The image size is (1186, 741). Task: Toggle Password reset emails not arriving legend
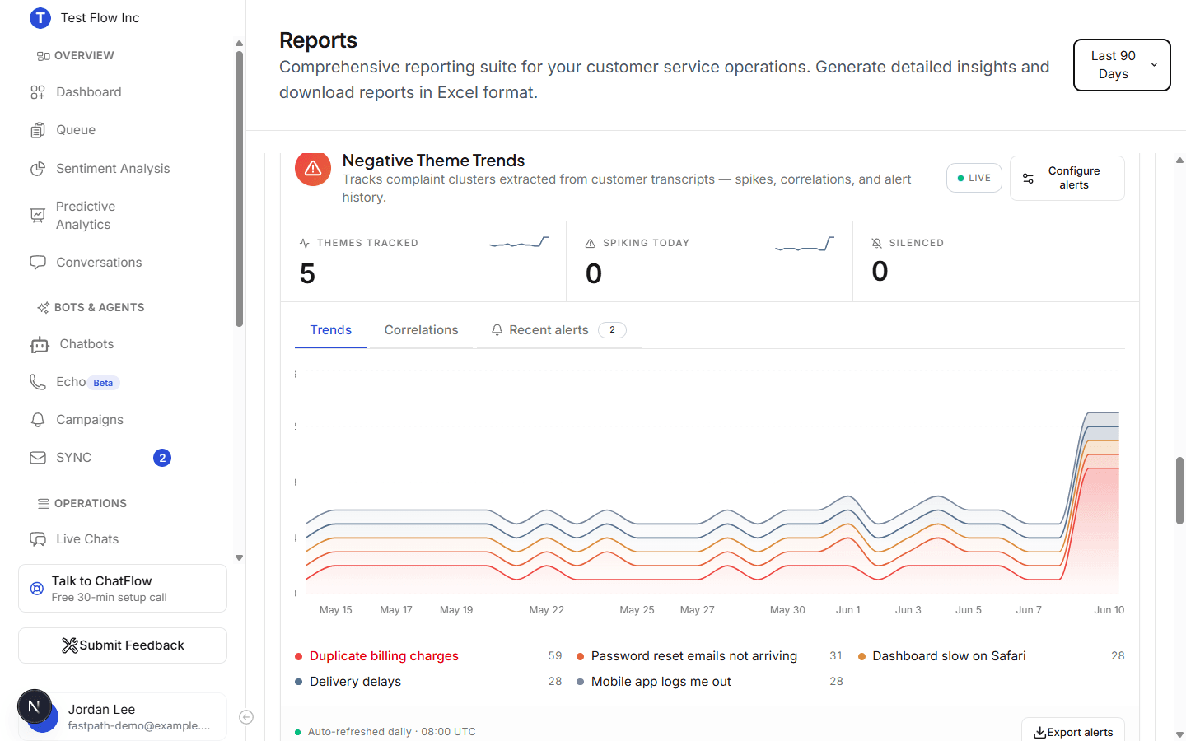[710, 656]
